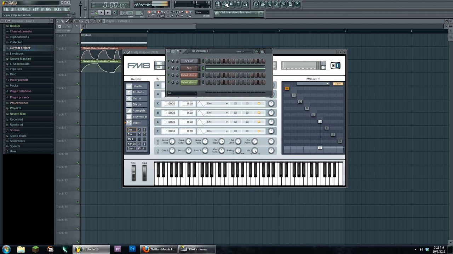The image size is (453, 254).
Task: Toggle orange button in operator C row
Action: pos(259,104)
